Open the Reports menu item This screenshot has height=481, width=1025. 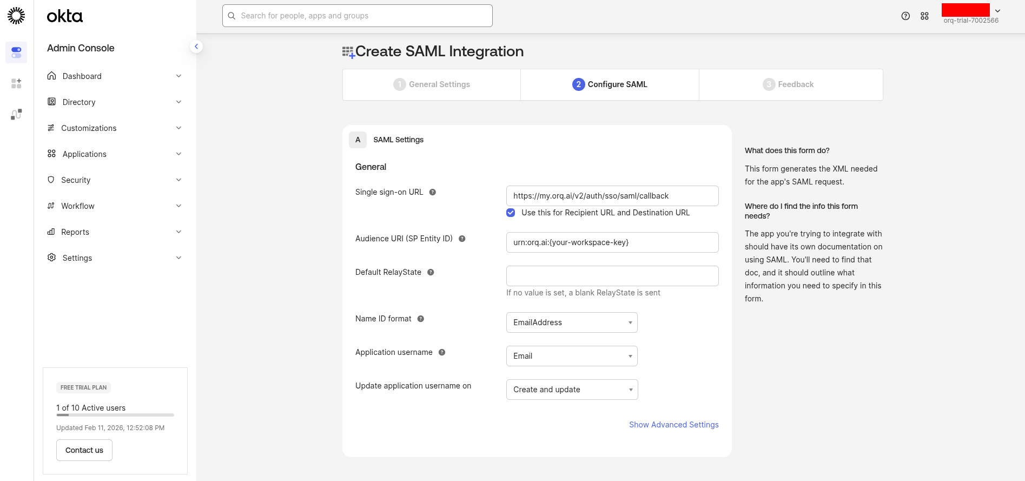coord(115,232)
